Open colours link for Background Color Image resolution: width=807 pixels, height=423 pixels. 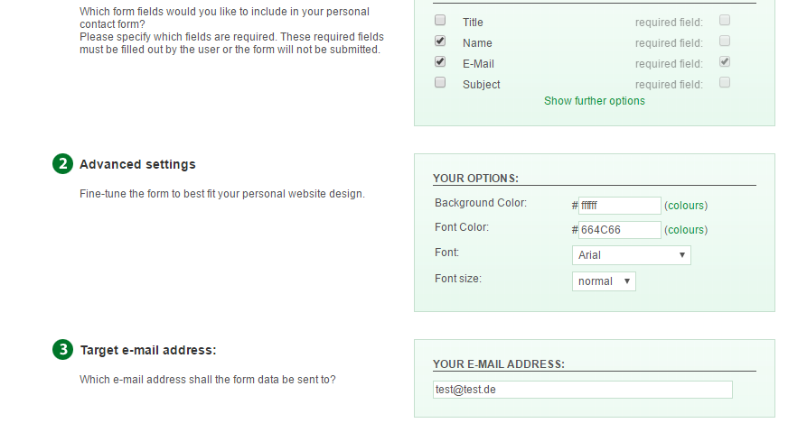coord(686,206)
